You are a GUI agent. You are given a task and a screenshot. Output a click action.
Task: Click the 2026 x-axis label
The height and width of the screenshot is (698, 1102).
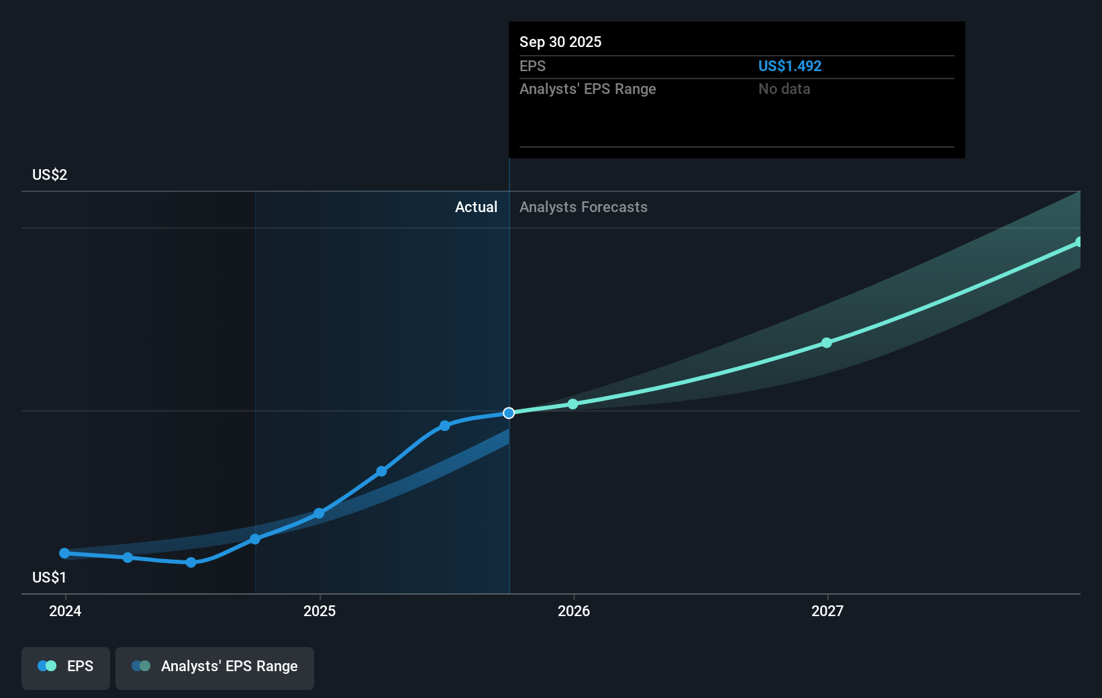pos(574,611)
